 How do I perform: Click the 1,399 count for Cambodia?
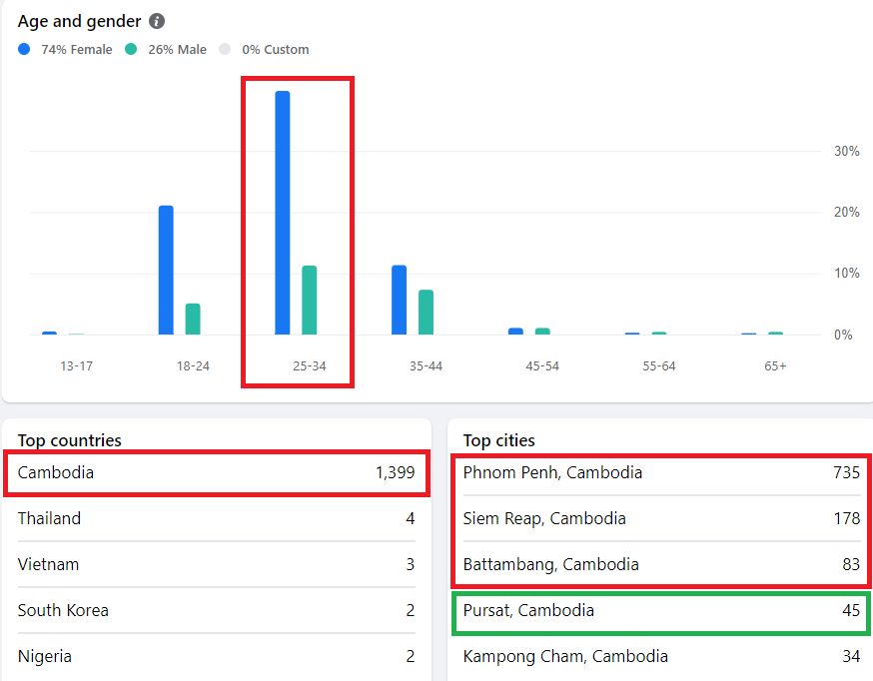click(x=395, y=473)
